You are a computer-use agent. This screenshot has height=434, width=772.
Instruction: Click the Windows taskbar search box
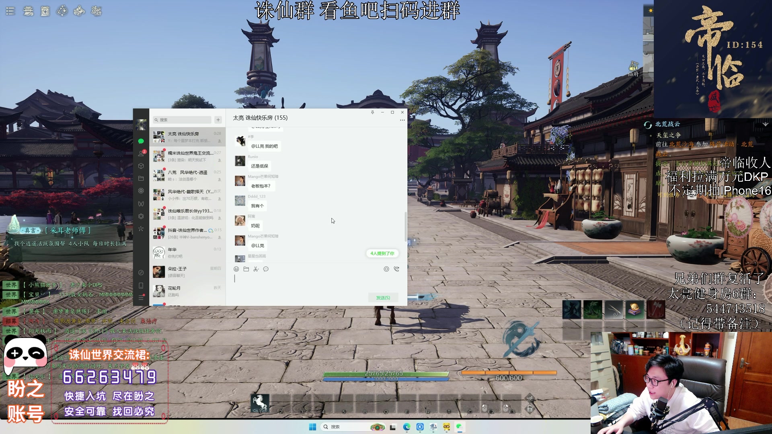(x=353, y=427)
